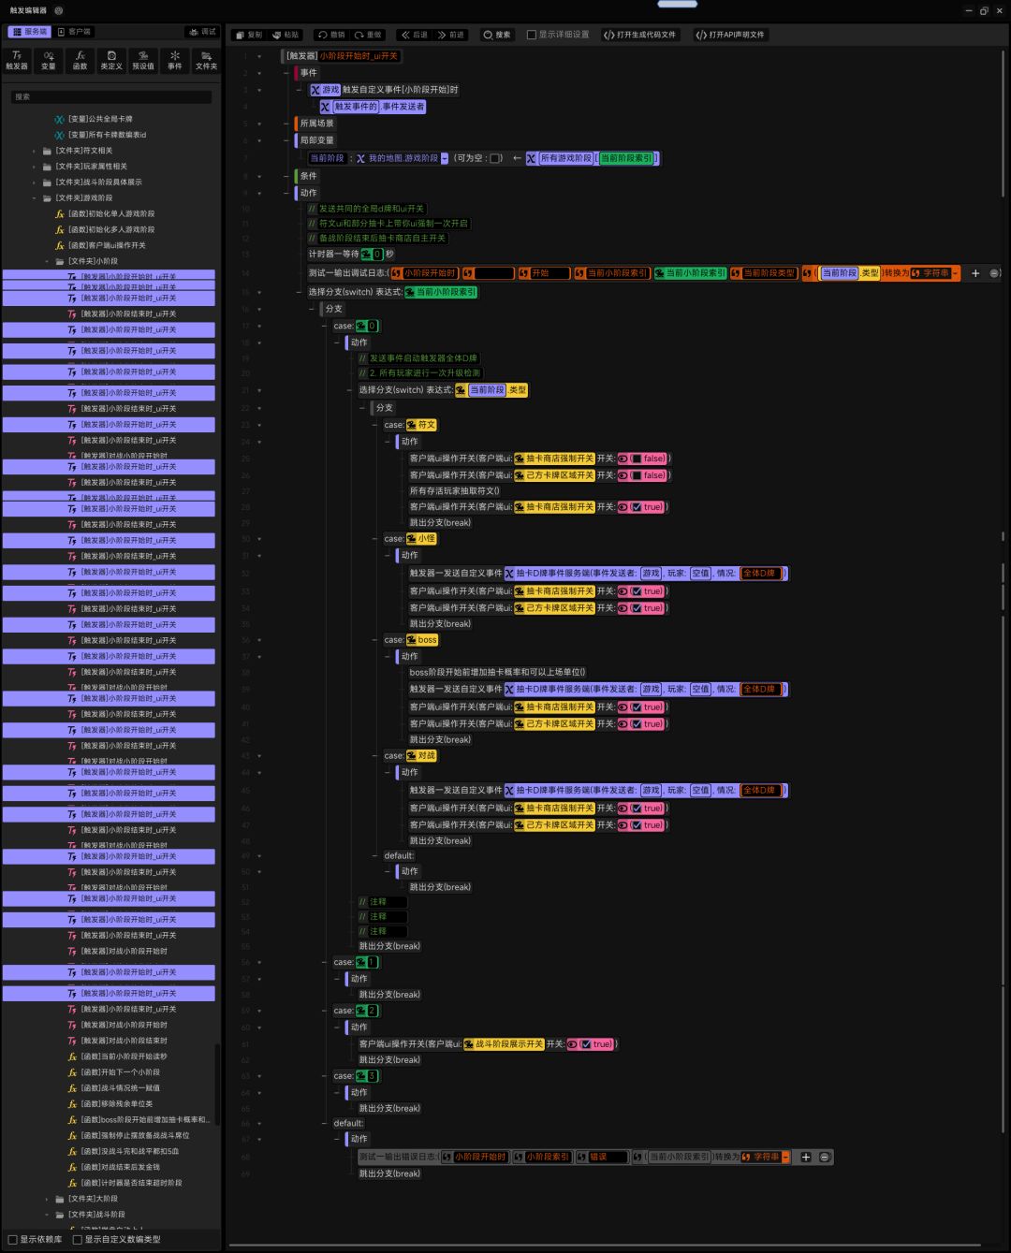The image size is (1011, 1253).
Task: Select 函数 移除残余单位类 in tree
Action: [116, 1104]
